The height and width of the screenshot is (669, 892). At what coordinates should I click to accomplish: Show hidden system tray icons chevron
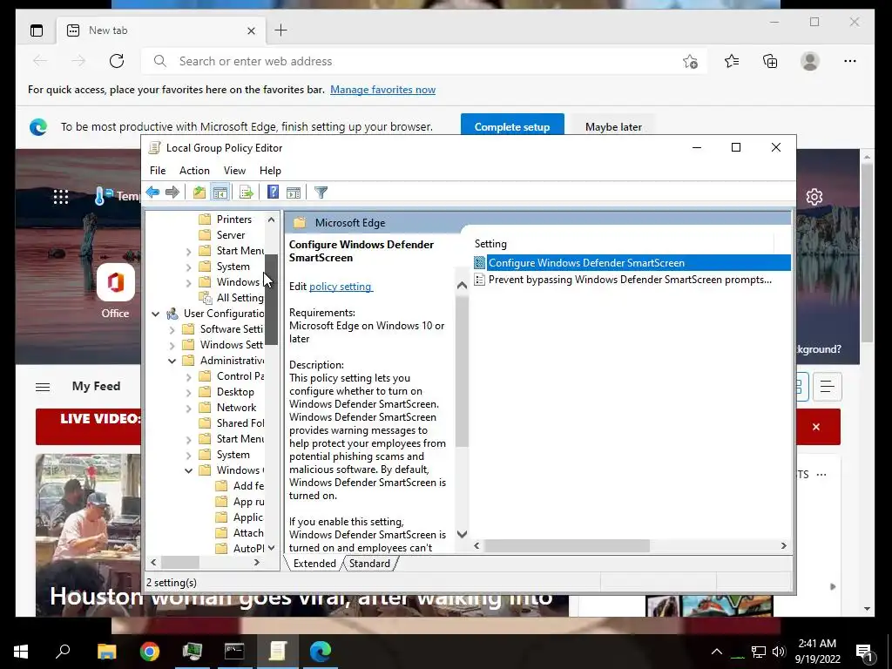click(717, 652)
